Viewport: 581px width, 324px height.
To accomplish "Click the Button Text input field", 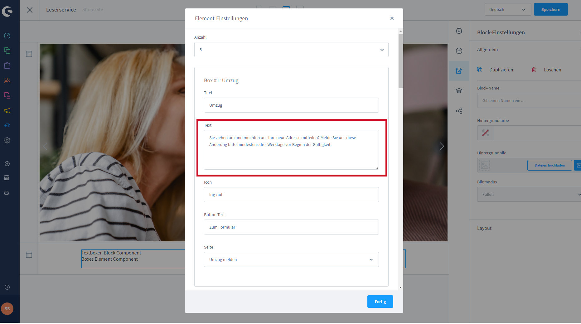I will coord(291,227).
